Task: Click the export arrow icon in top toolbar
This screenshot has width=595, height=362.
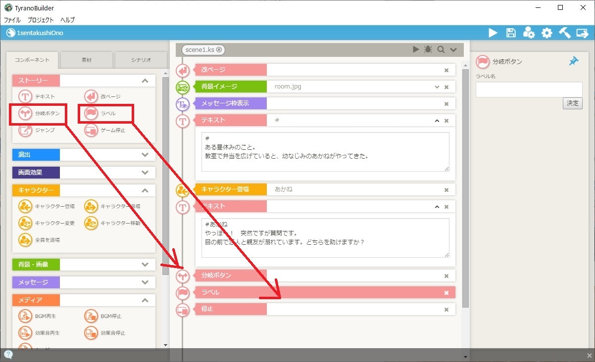Action: tap(582, 33)
